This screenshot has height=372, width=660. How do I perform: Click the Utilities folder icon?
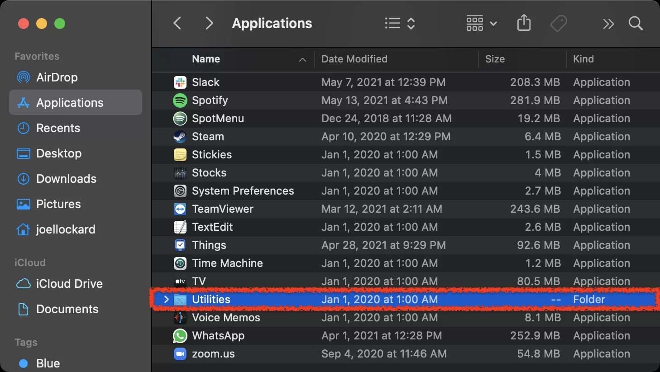click(x=180, y=300)
